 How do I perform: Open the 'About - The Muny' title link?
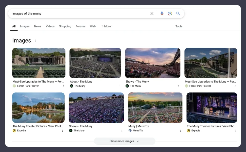click(x=81, y=81)
